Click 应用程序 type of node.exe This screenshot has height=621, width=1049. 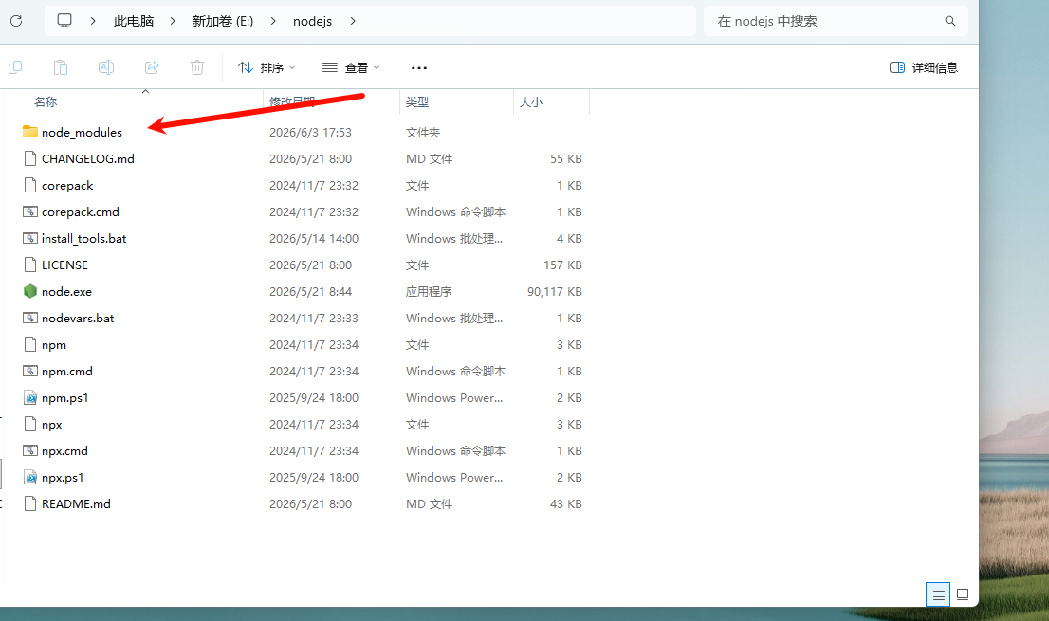click(428, 292)
